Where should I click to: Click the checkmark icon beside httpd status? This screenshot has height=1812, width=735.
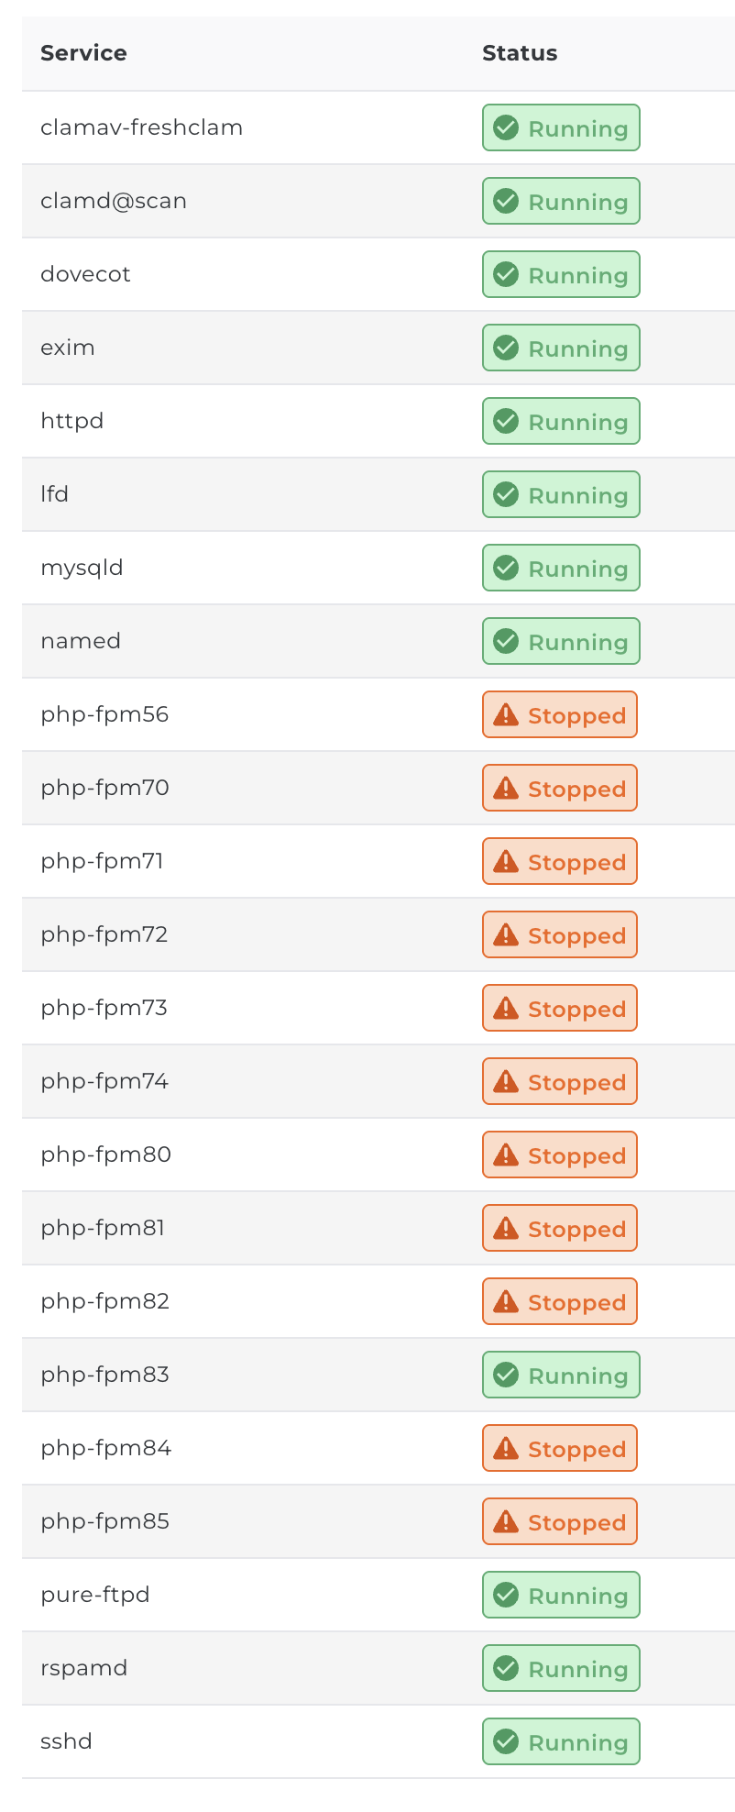[x=506, y=421]
